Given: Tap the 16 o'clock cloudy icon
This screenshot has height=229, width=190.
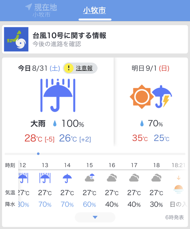Looking at the screenshot, I should tap(112, 178).
